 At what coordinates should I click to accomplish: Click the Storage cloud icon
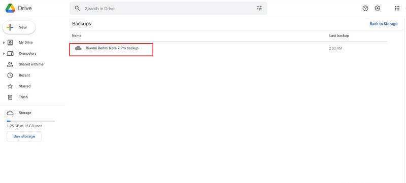(10, 113)
